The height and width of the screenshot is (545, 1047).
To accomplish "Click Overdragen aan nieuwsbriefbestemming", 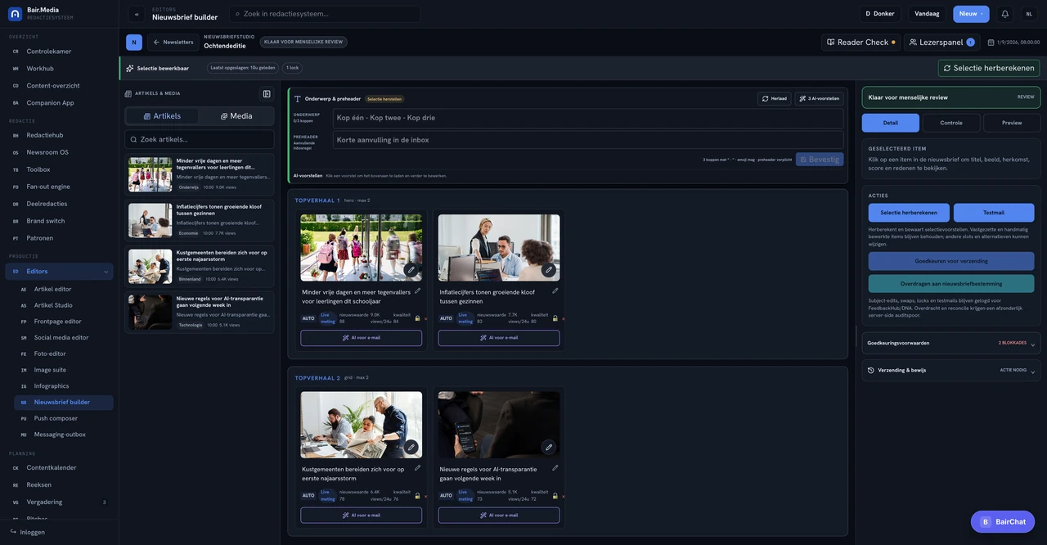I will [x=951, y=284].
